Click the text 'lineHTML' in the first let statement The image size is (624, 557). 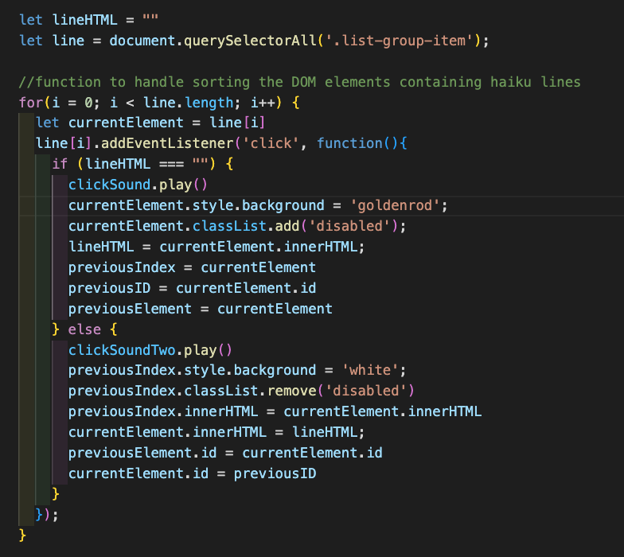(x=84, y=19)
